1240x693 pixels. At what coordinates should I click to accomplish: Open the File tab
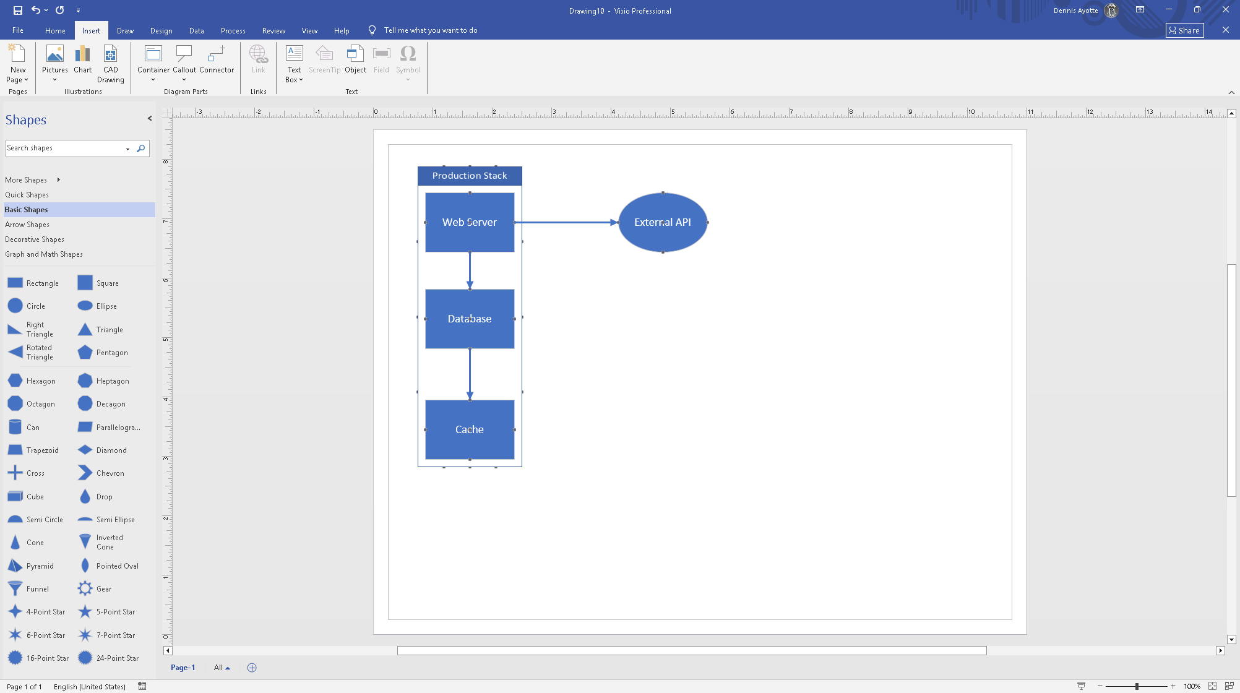18,30
